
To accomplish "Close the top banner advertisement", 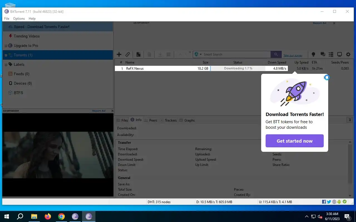I will click(x=334, y=23).
